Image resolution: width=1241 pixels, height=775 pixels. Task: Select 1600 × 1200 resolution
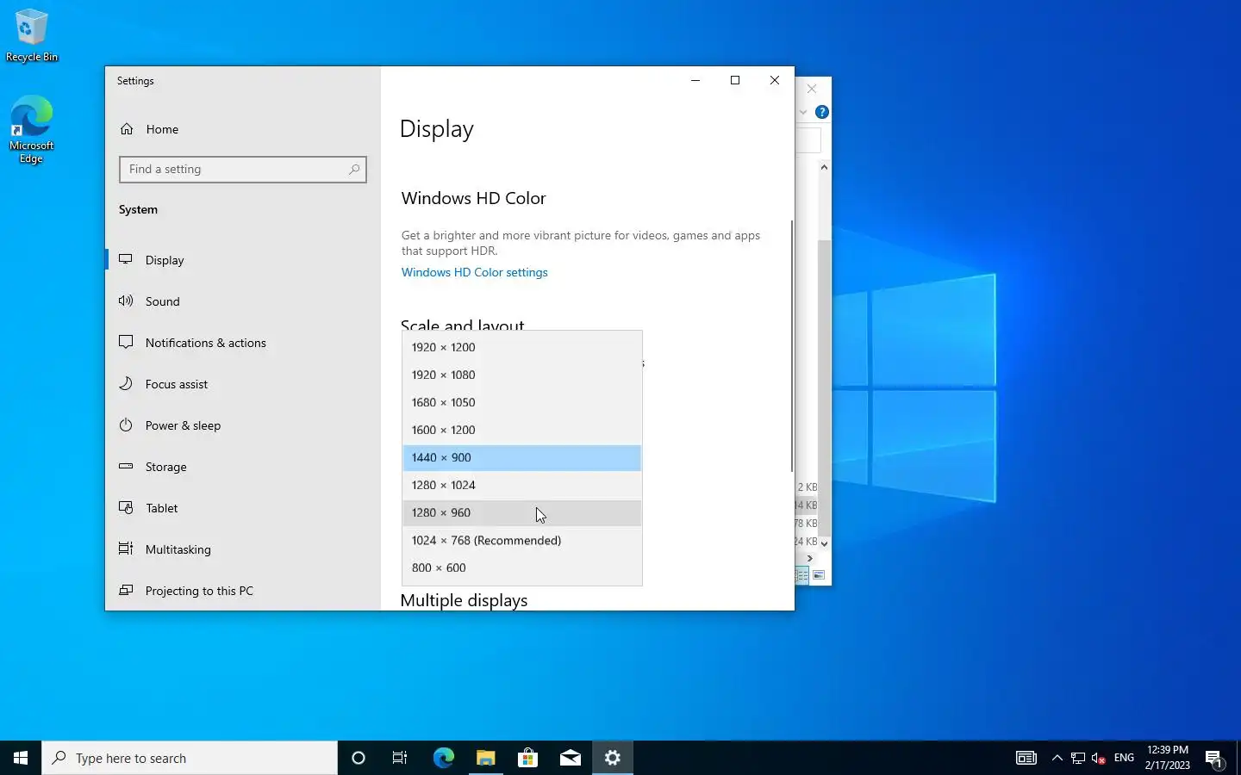pos(521,430)
